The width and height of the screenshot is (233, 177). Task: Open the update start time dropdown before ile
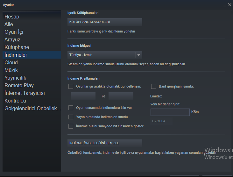[83, 96]
